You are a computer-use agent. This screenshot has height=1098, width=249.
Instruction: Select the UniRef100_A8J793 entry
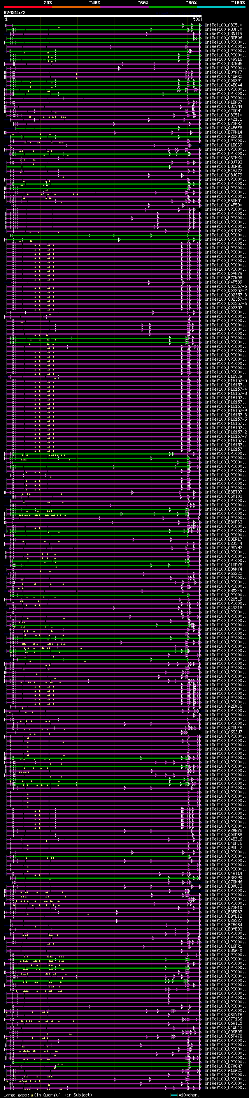point(223,162)
